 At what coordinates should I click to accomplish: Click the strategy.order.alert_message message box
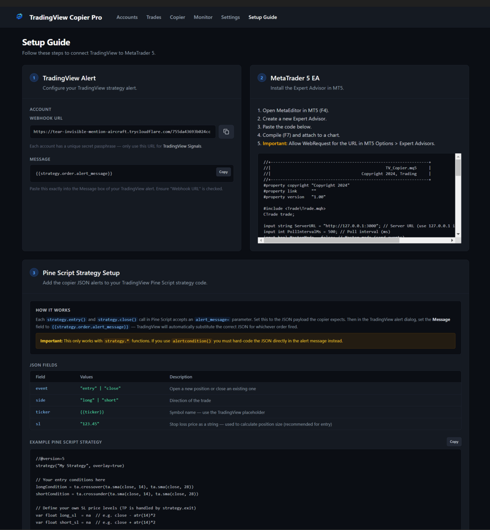tap(132, 173)
